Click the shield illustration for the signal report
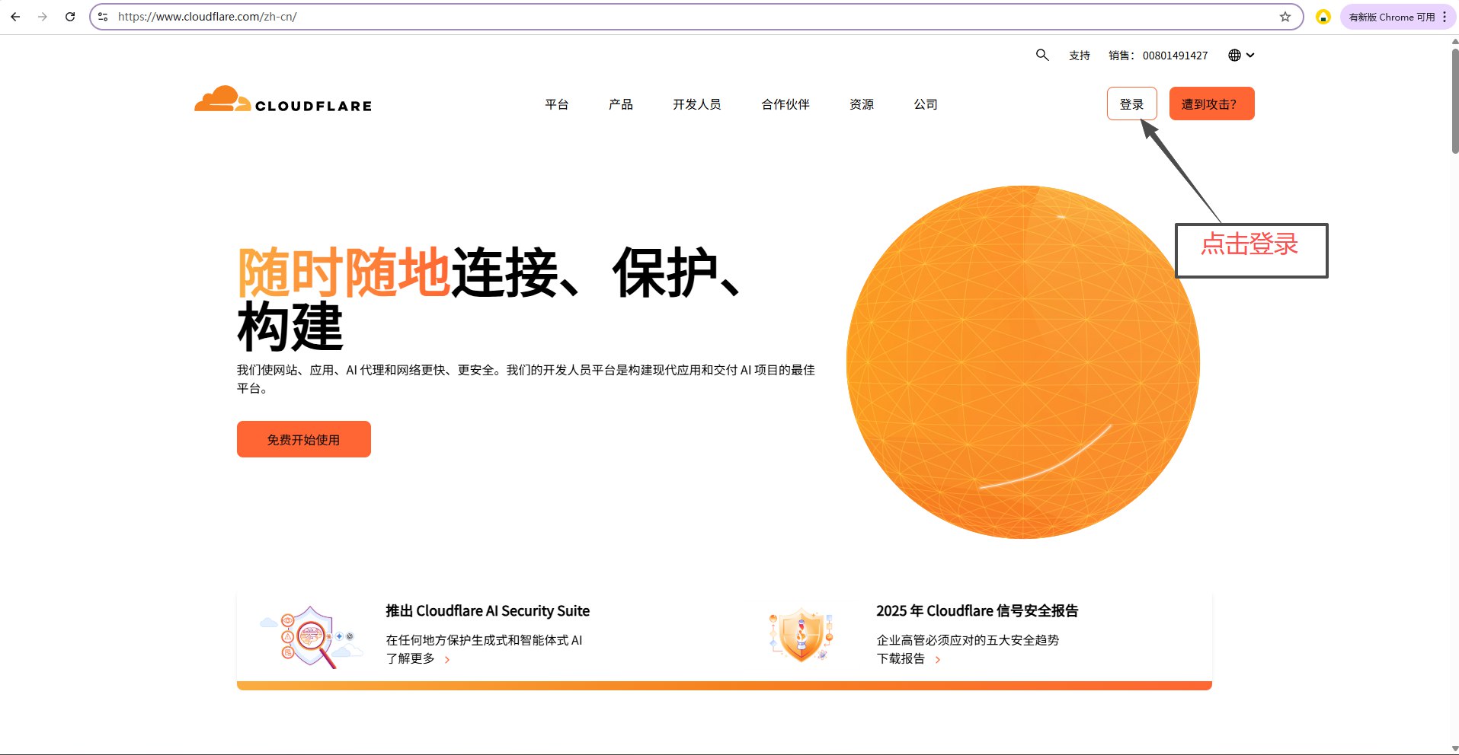 click(801, 635)
